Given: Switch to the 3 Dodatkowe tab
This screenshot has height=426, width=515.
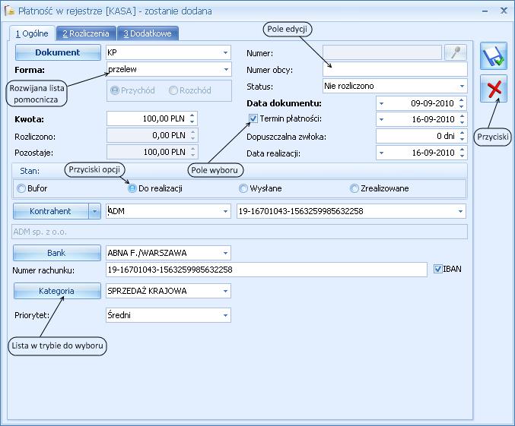Looking at the screenshot, I should pyautogui.click(x=148, y=33).
